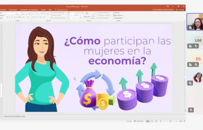Screen dimensions: 203x130
Task: Open Seleccionar dropdown in Edición
Action: pos(118,18)
